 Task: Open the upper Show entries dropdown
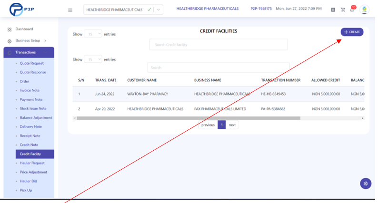93,34
